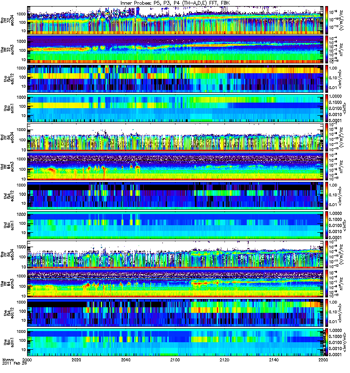Click inside the the fbk scm1 filter-bank panel
This screenshot has width=350, height=373.
tap(175, 342)
